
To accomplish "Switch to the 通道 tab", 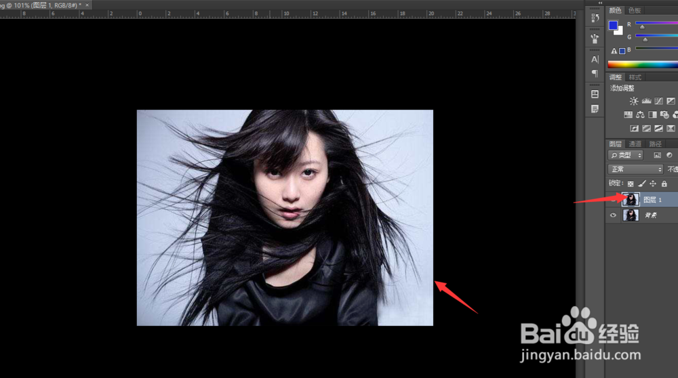I will point(635,144).
